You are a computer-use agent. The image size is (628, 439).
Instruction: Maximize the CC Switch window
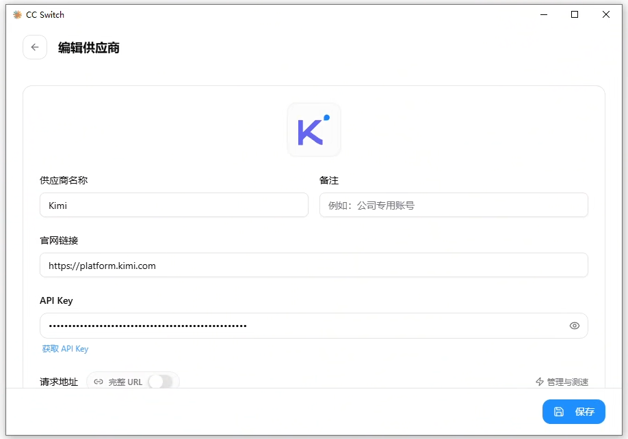click(575, 15)
